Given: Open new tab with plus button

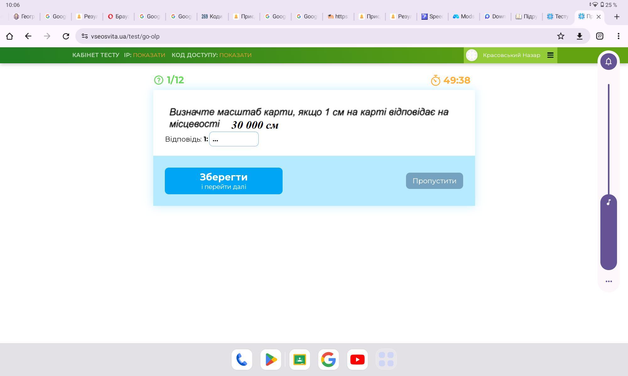Looking at the screenshot, I should point(616,17).
